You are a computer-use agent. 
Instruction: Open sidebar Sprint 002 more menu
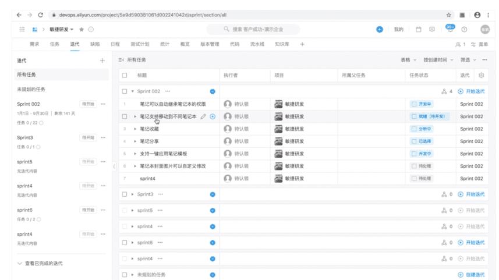tap(103, 104)
